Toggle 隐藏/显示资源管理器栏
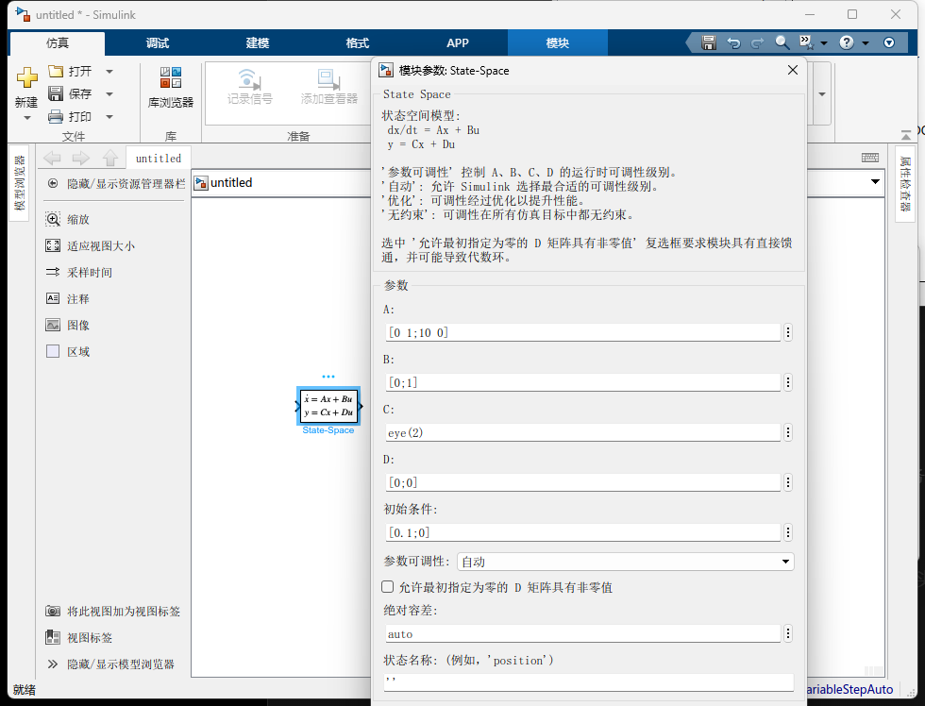The image size is (925, 706). point(117,184)
